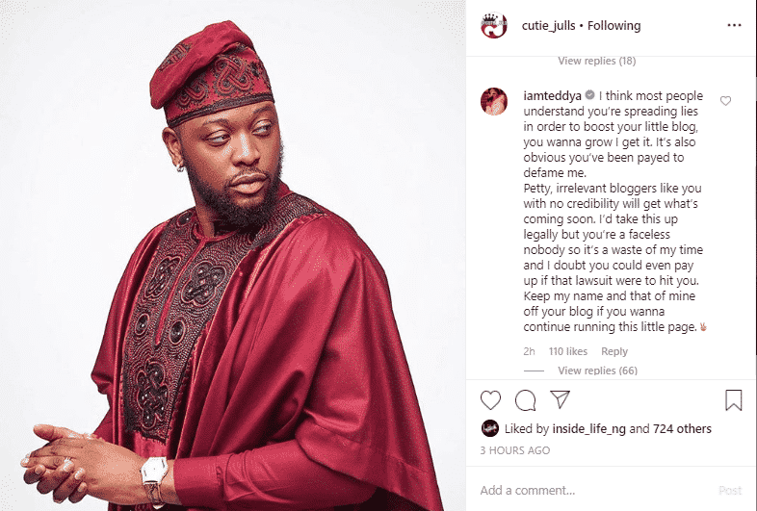Share post via paper plane icon
The width and height of the screenshot is (757, 511).
point(560,399)
